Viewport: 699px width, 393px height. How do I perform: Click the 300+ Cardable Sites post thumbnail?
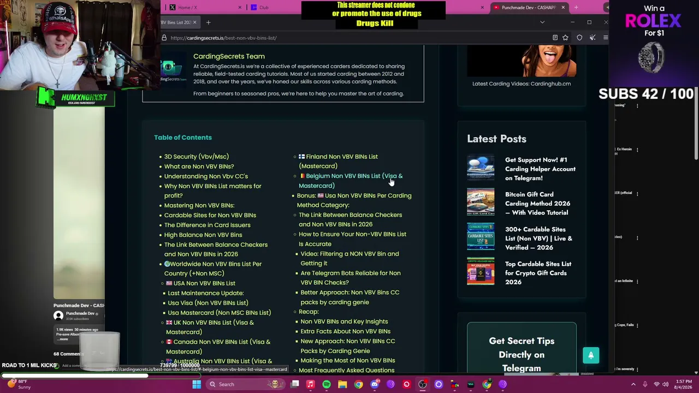click(481, 237)
